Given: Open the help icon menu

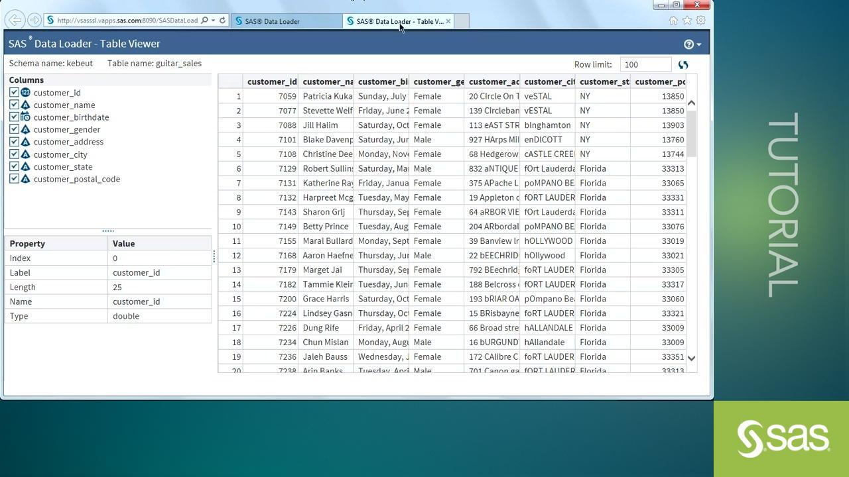Looking at the screenshot, I should [692, 44].
